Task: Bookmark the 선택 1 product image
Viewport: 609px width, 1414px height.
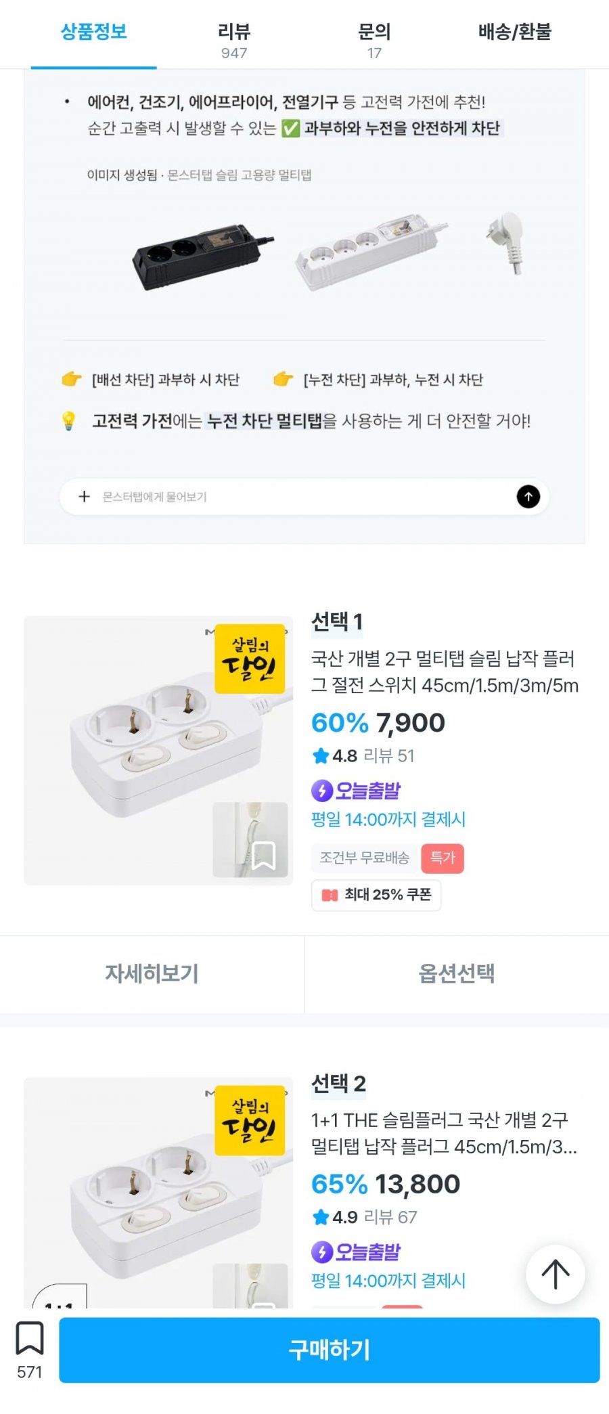Action: tap(263, 856)
